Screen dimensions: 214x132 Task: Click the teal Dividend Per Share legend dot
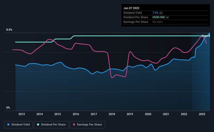(38, 124)
